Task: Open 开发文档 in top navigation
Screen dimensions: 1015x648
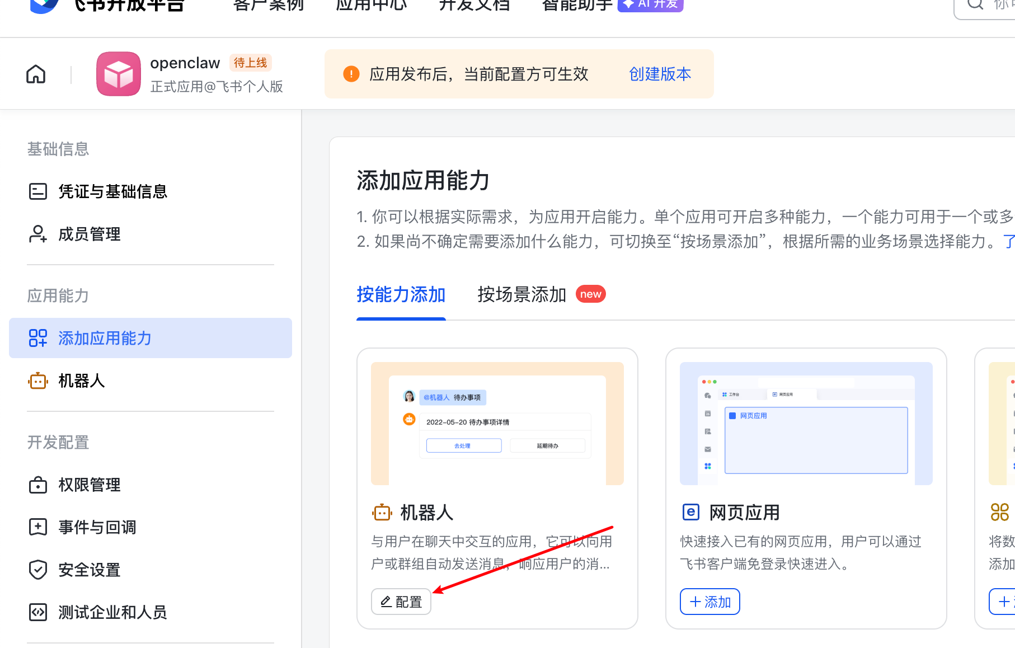Action: [x=474, y=5]
